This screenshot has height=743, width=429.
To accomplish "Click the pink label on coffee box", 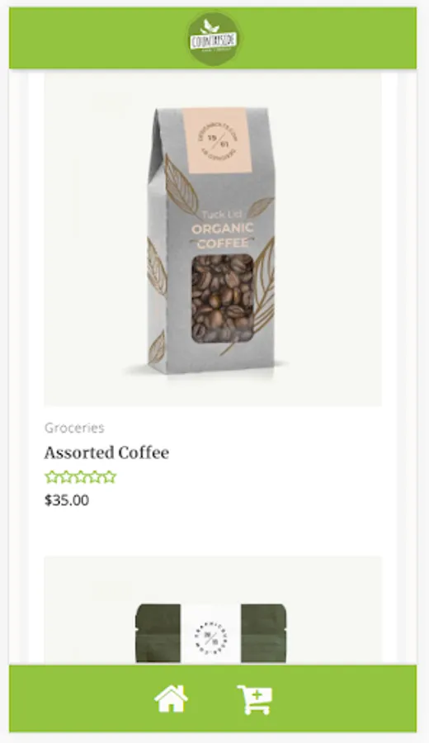I will tap(215, 140).
